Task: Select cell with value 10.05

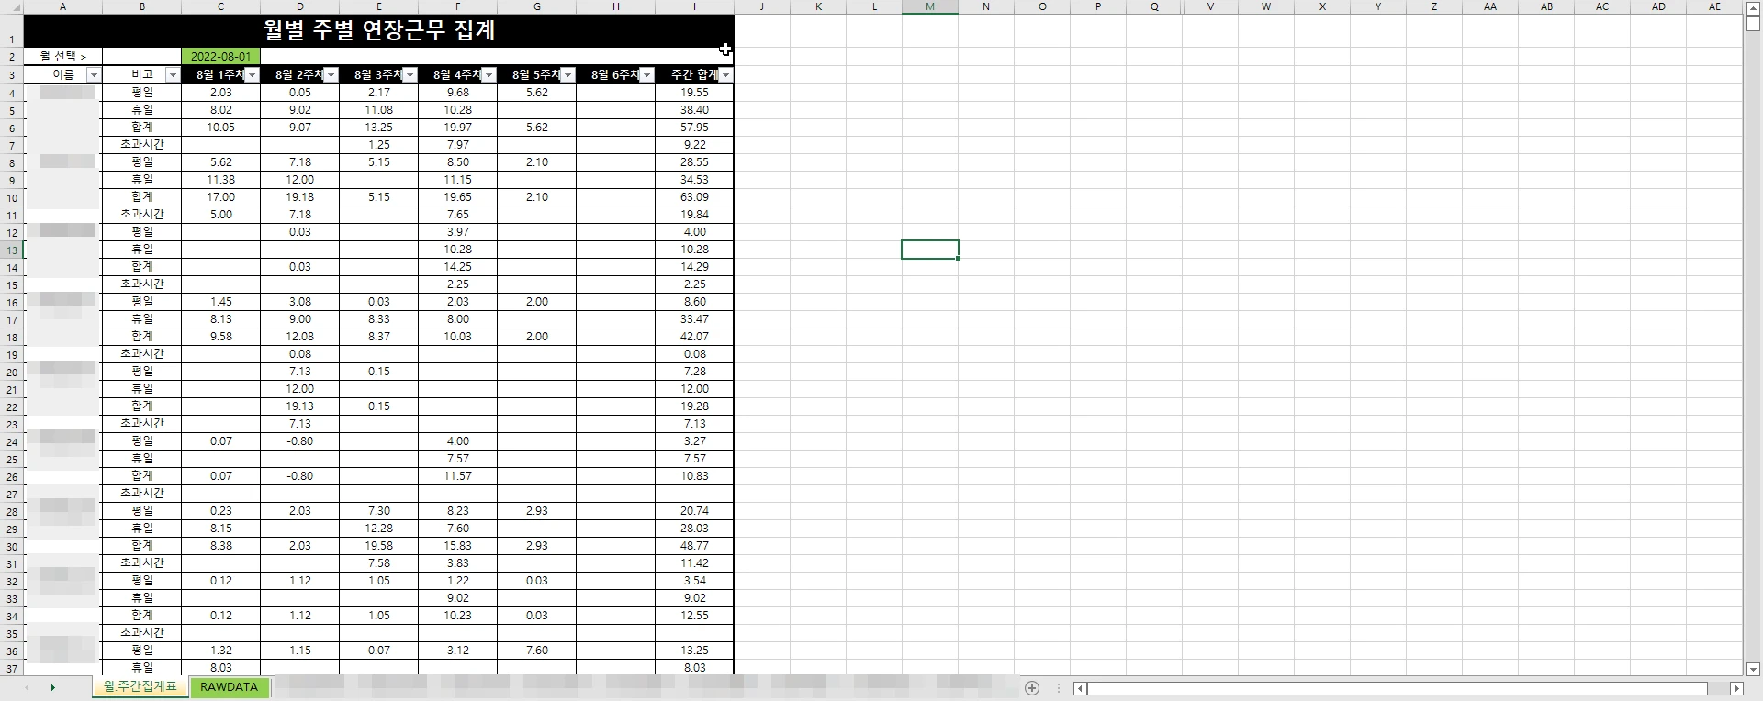Action: [x=221, y=128]
